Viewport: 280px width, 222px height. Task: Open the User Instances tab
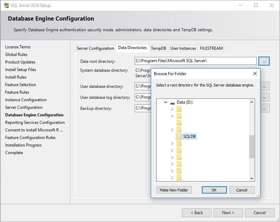point(183,48)
